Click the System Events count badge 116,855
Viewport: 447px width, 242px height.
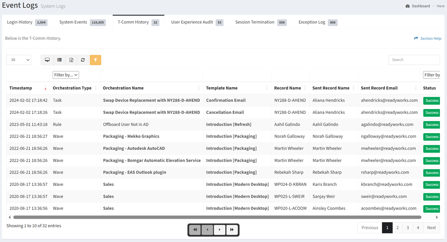[98, 23]
